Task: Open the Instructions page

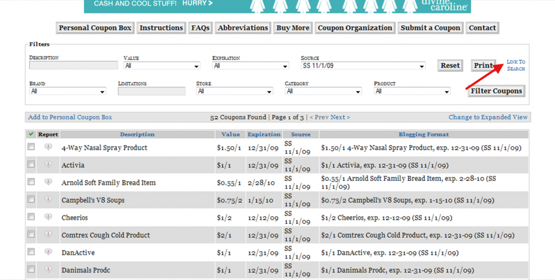Action: pyautogui.click(x=161, y=28)
